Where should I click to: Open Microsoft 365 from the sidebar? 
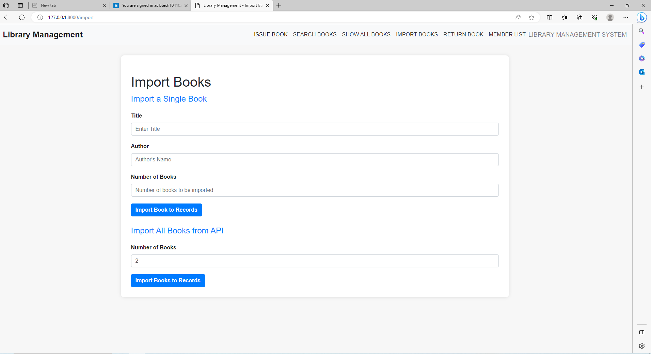641,58
